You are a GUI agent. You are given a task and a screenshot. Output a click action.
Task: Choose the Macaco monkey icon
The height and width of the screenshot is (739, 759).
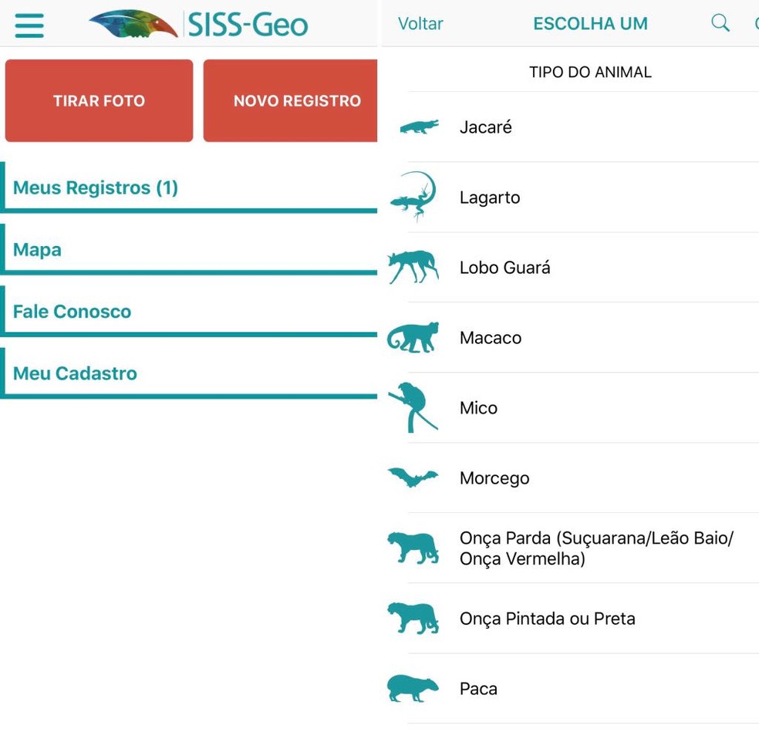[x=413, y=338]
